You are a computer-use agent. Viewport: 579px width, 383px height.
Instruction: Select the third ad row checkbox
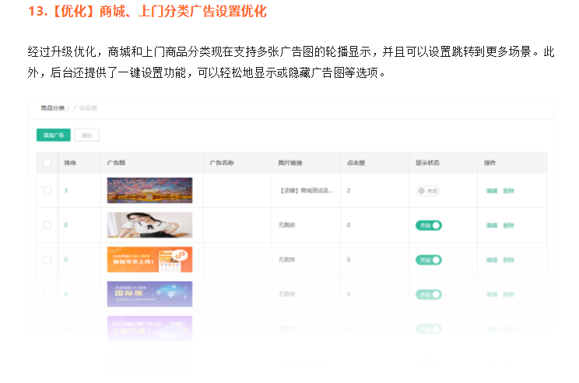(47, 259)
